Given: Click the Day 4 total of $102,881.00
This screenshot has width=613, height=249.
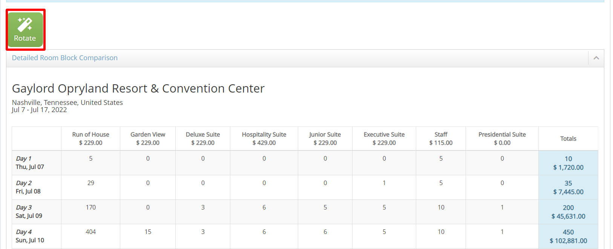Looking at the screenshot, I should pos(568,241).
